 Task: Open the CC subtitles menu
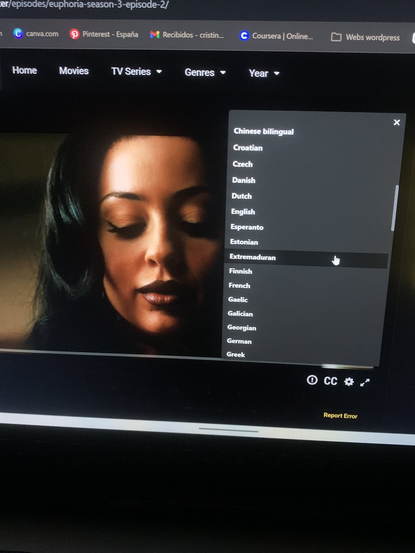[x=331, y=381]
